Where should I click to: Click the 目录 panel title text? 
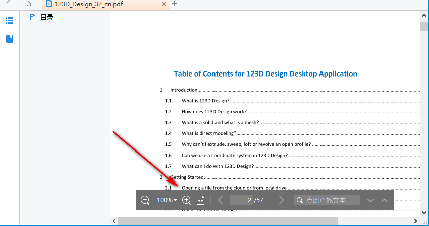[x=47, y=17]
